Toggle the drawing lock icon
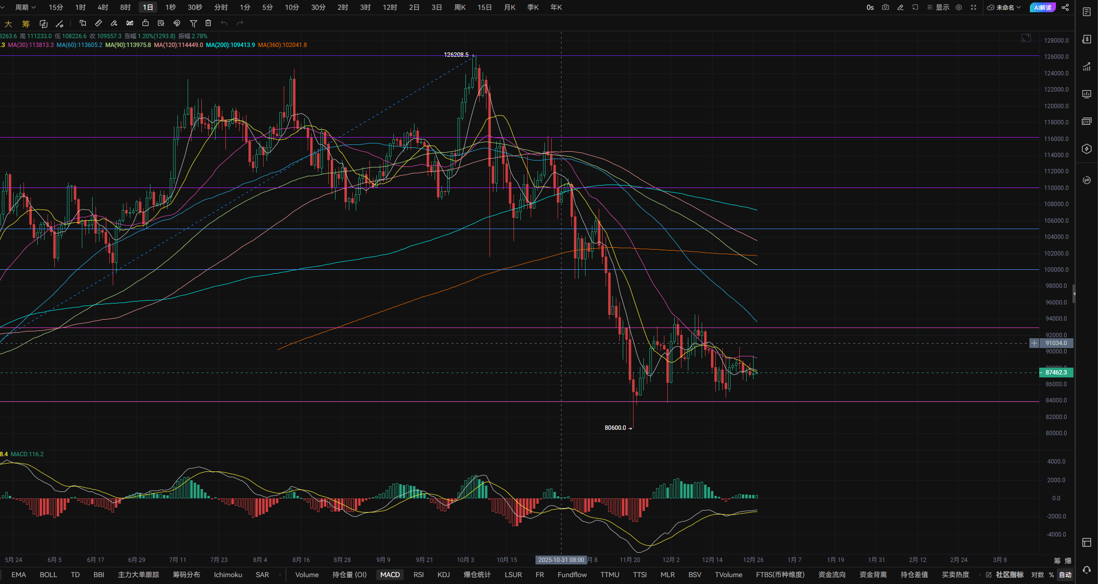Screen dimensions: 1098x584 146,23
